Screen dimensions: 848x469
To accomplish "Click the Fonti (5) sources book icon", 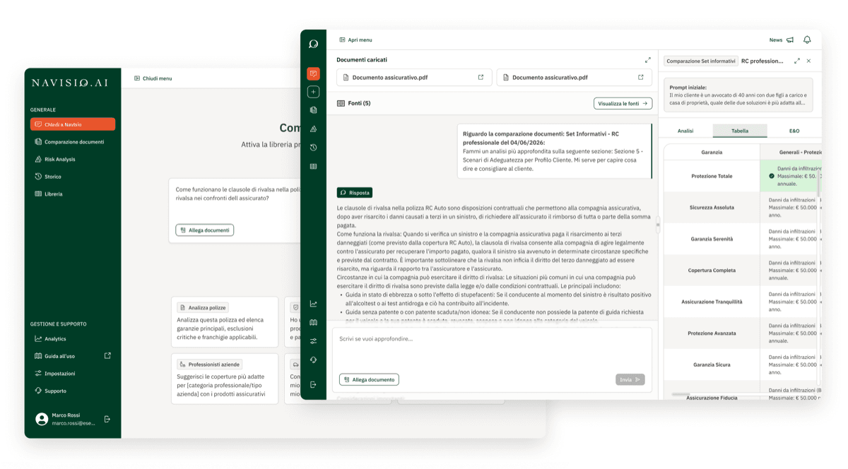I will [x=341, y=103].
